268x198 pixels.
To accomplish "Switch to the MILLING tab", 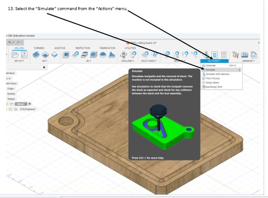I will [x=19, y=48].
